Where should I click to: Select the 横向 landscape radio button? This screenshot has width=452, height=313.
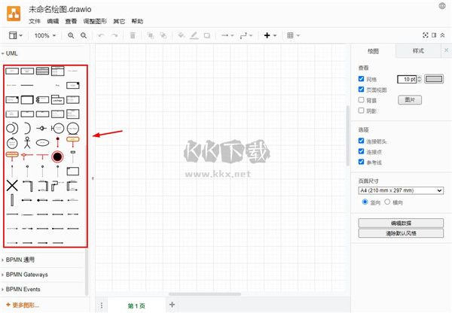point(387,202)
